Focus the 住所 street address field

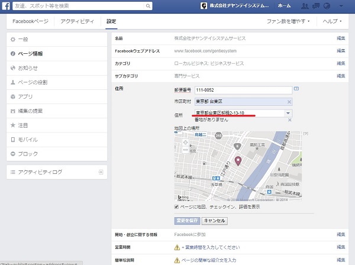click(x=240, y=113)
